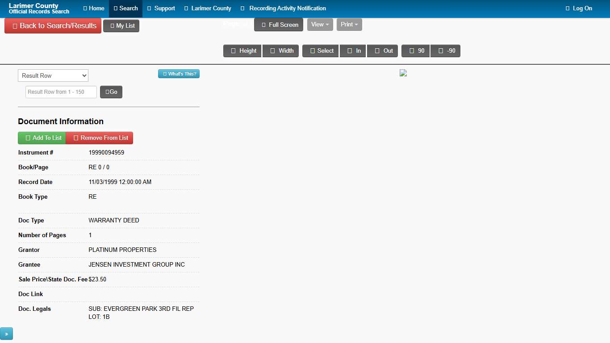
Task: Add the document to list
Action: pos(42,138)
